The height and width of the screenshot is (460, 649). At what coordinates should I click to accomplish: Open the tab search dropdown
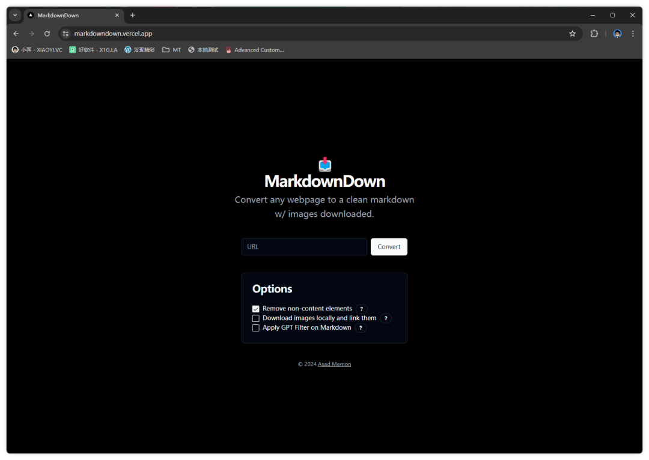click(x=15, y=15)
